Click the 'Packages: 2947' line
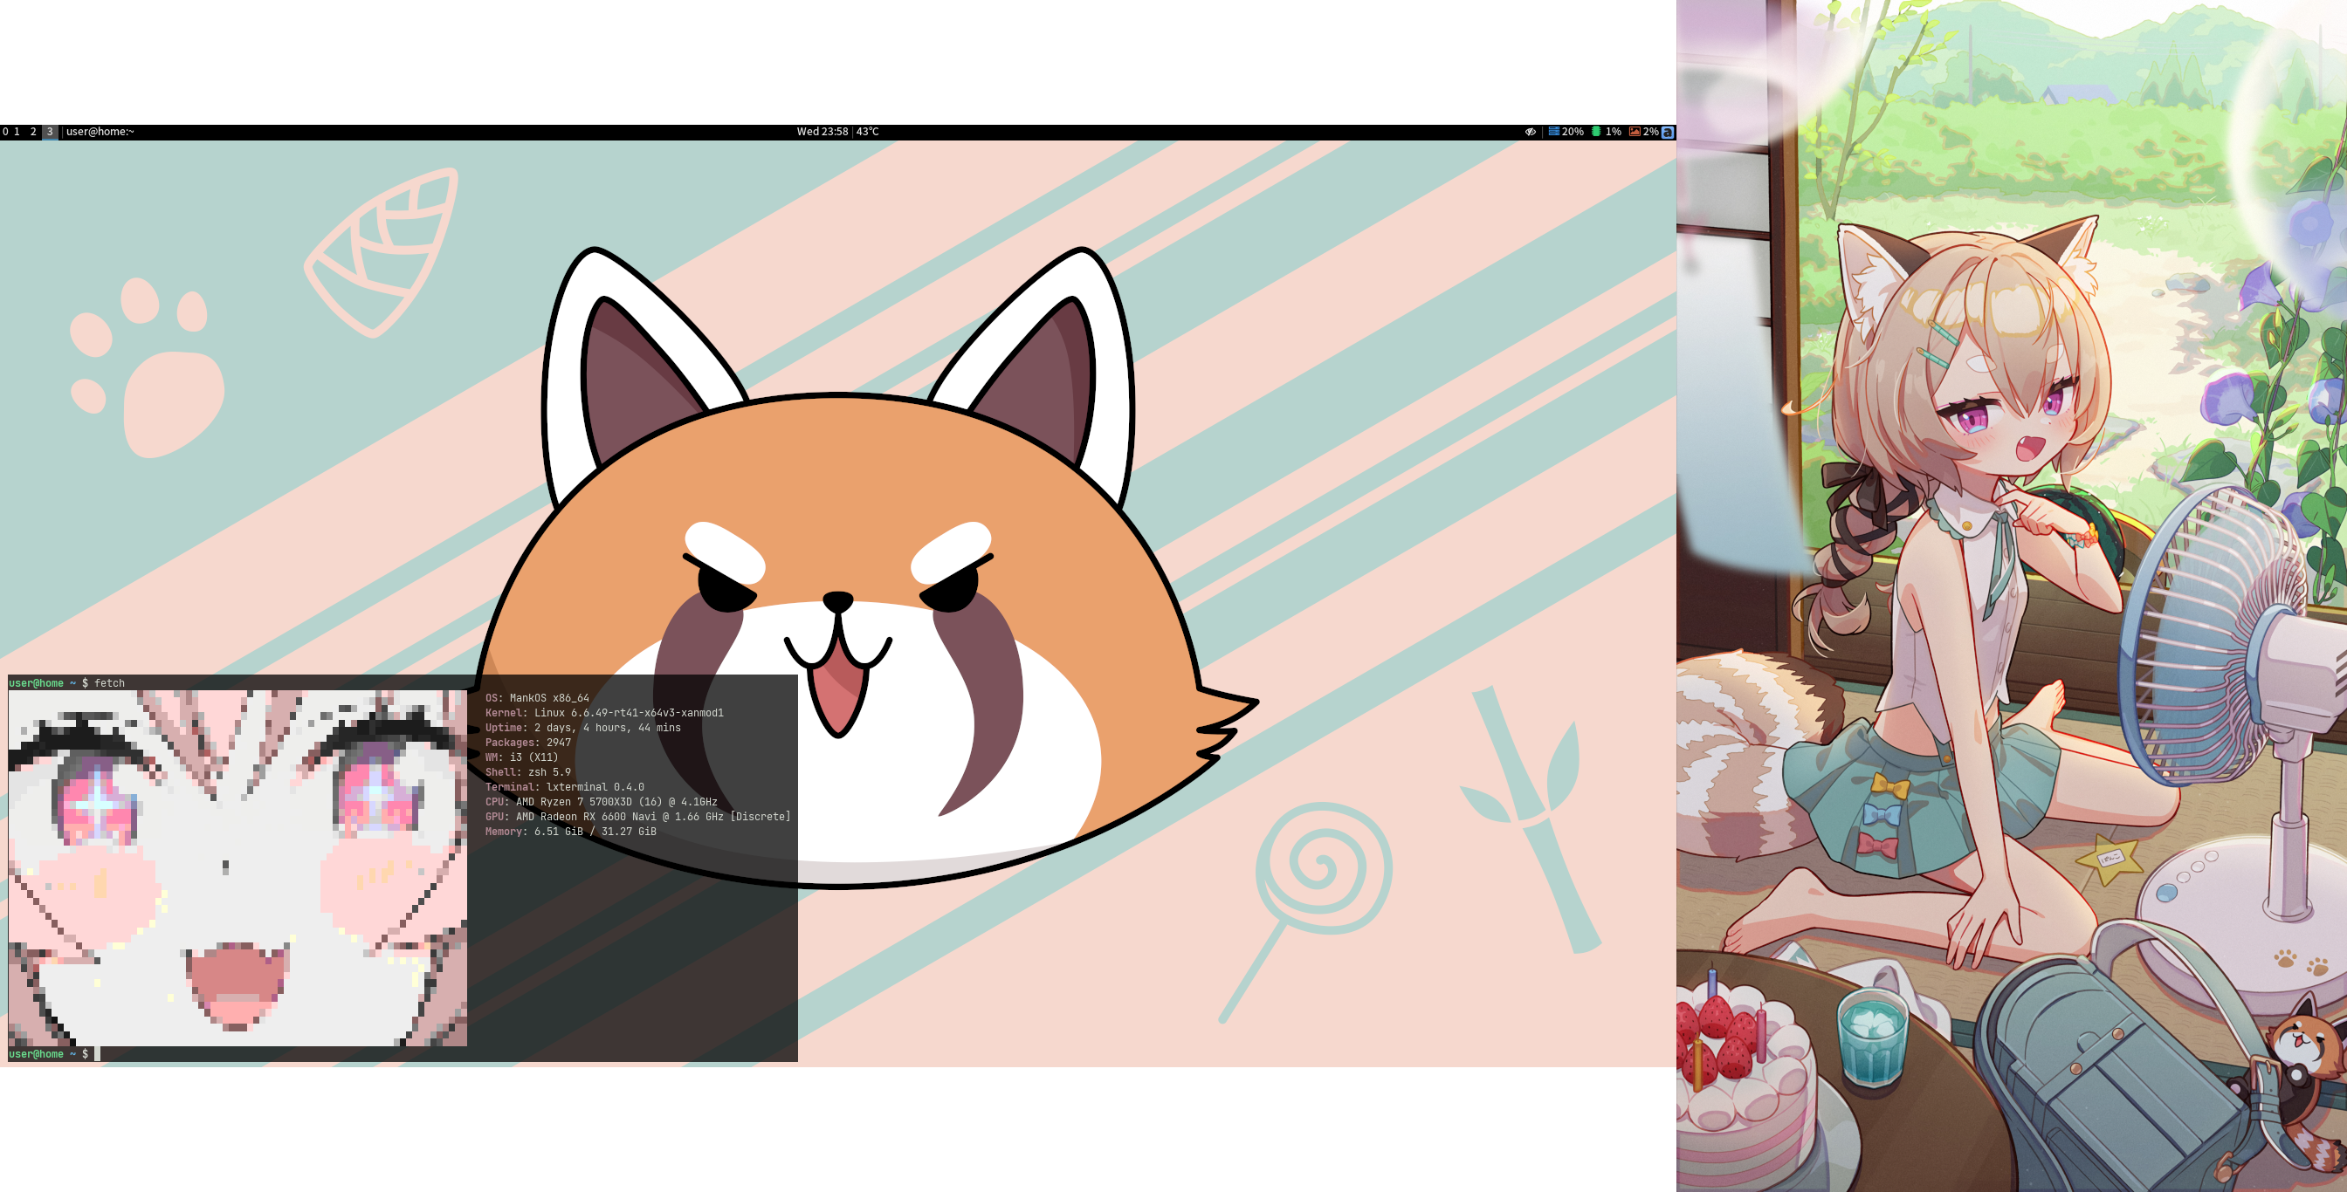The image size is (2347, 1192). click(527, 743)
